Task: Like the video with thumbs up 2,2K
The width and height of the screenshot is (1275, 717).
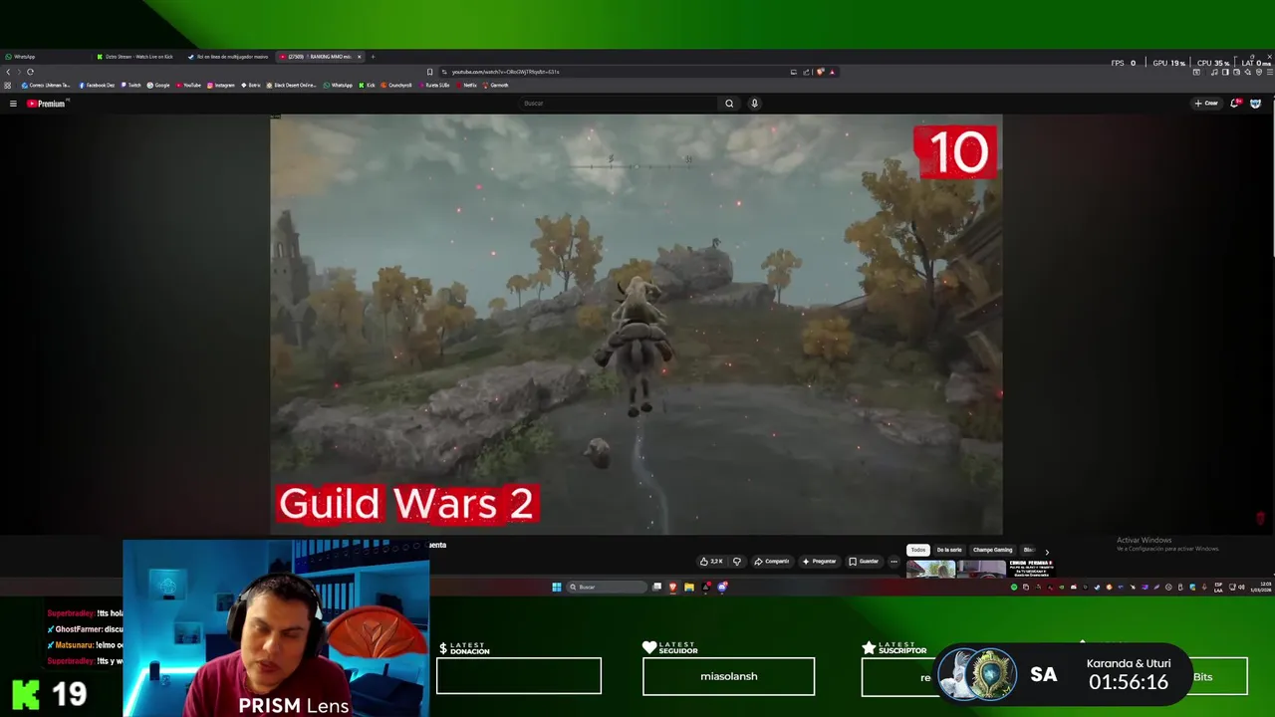Action: [x=711, y=562]
